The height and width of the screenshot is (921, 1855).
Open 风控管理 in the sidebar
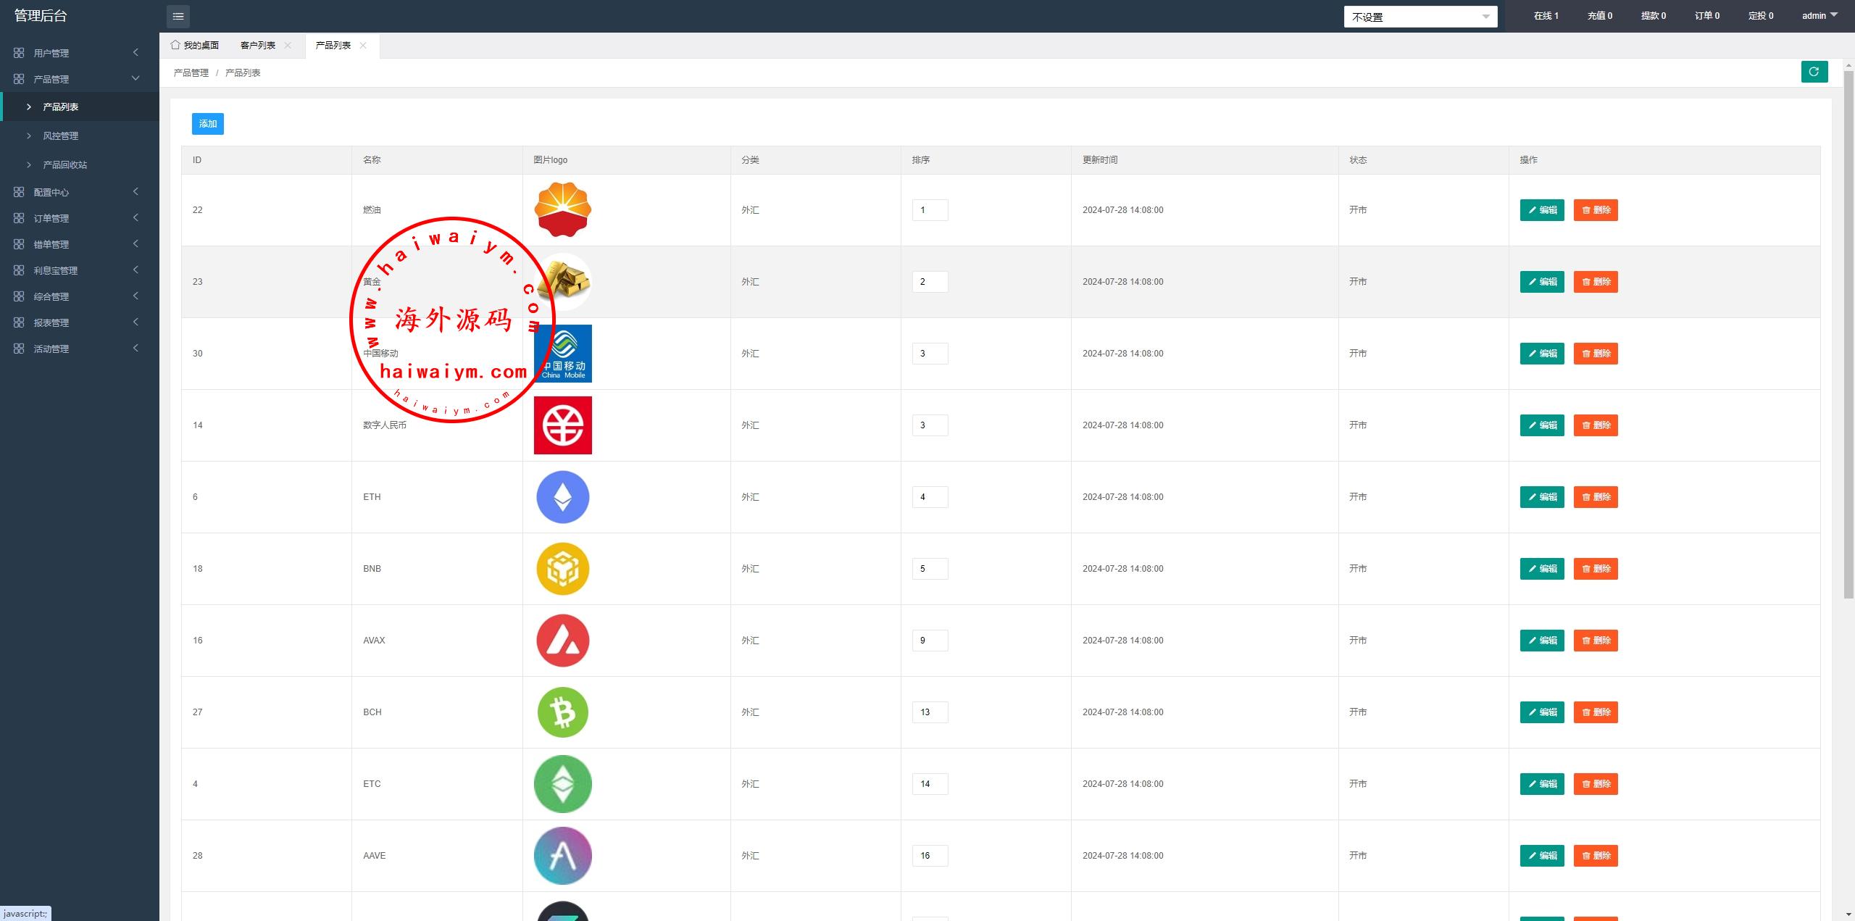[60, 136]
